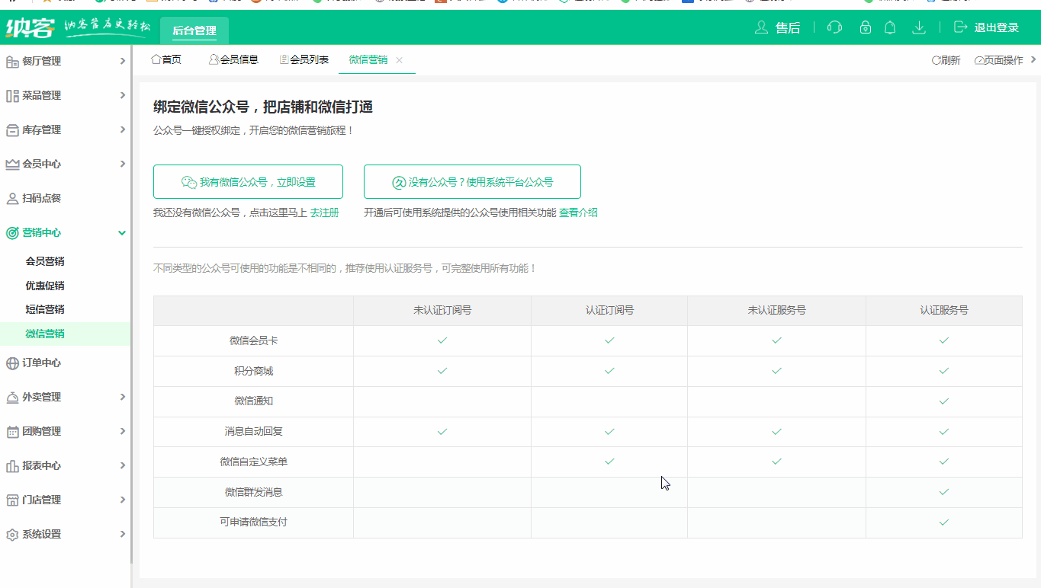Screen dimensions: 1041x588
Task: Click the 售后 user icon
Action: pos(761,27)
